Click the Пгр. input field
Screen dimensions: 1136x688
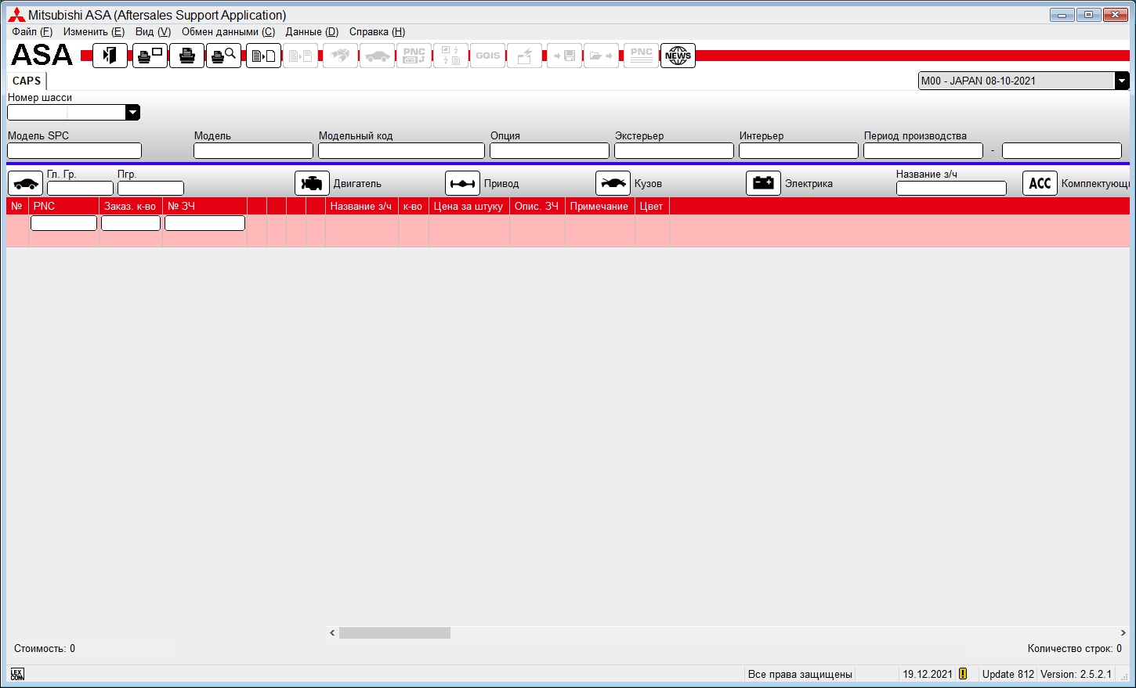(150, 189)
